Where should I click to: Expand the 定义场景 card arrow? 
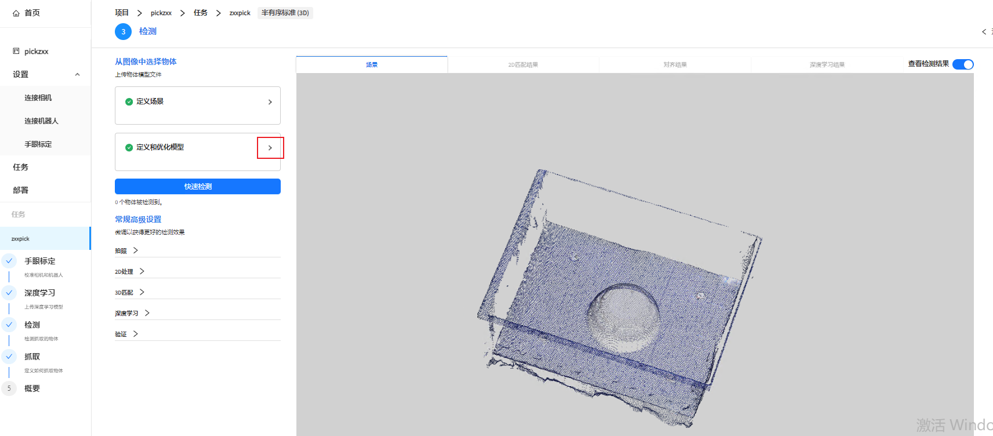[270, 102]
